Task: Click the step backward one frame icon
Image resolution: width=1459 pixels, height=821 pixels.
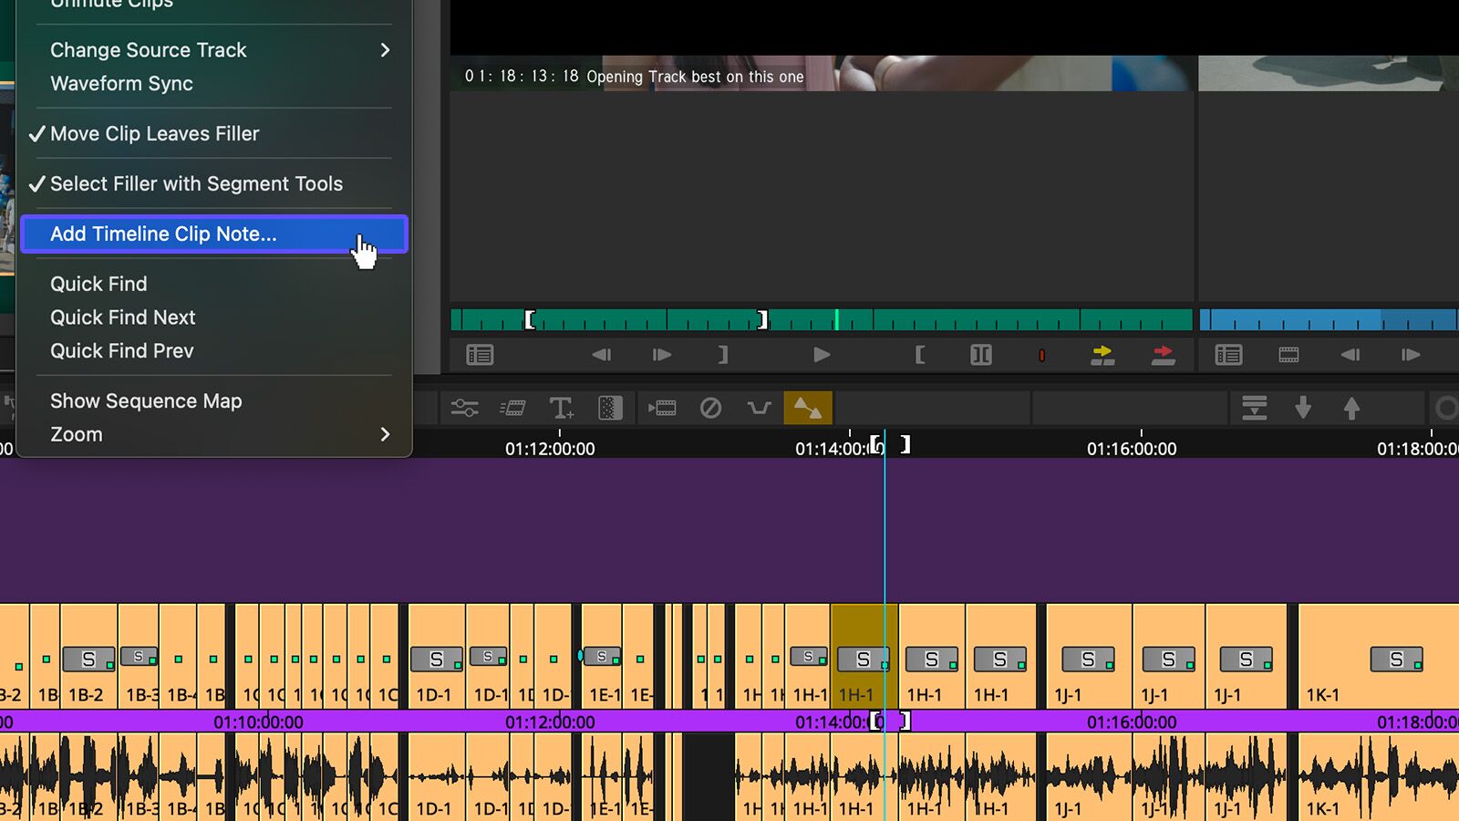Action: (x=601, y=355)
